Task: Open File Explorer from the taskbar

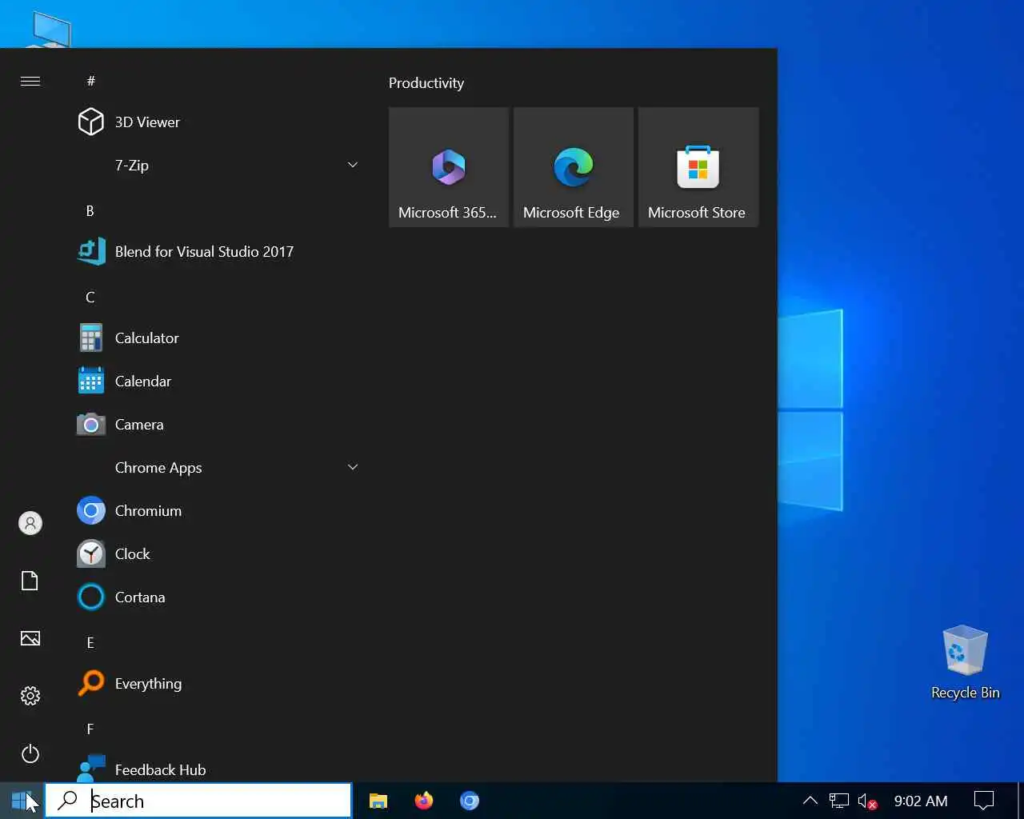Action: pos(378,801)
